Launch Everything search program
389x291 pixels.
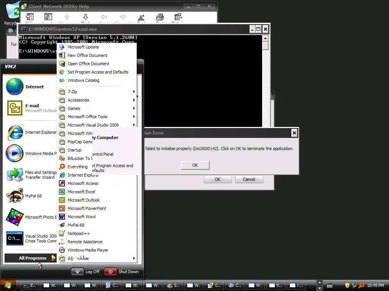point(74,167)
